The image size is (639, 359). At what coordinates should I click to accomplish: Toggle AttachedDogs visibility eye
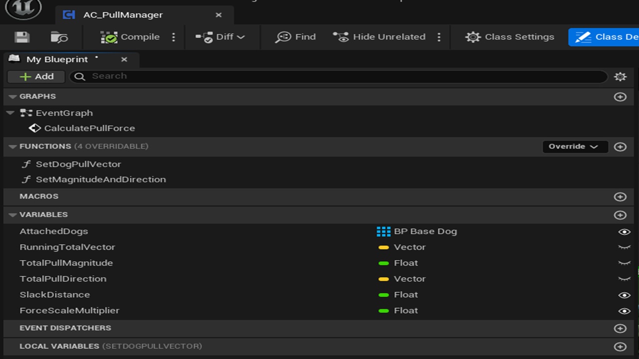(x=624, y=232)
